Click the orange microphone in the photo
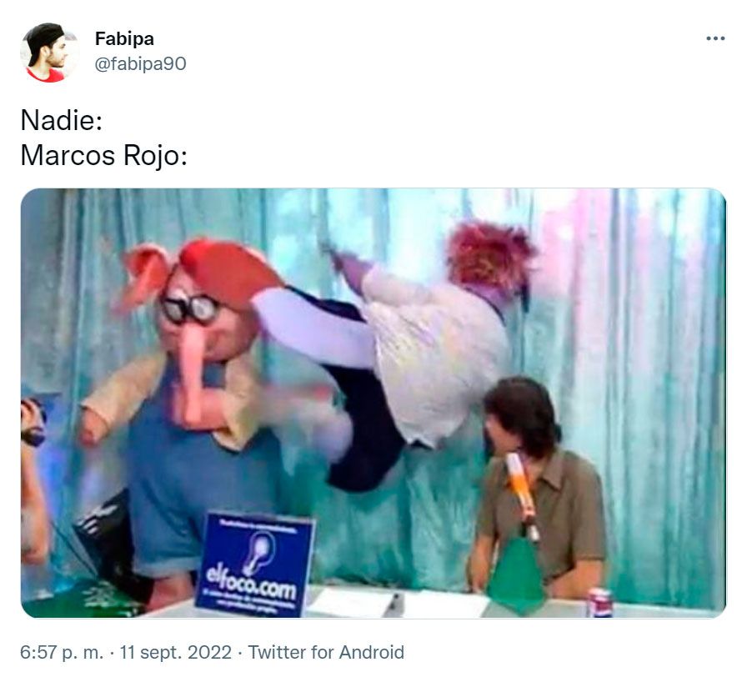The width and height of the screenshot is (747, 682). (x=522, y=495)
